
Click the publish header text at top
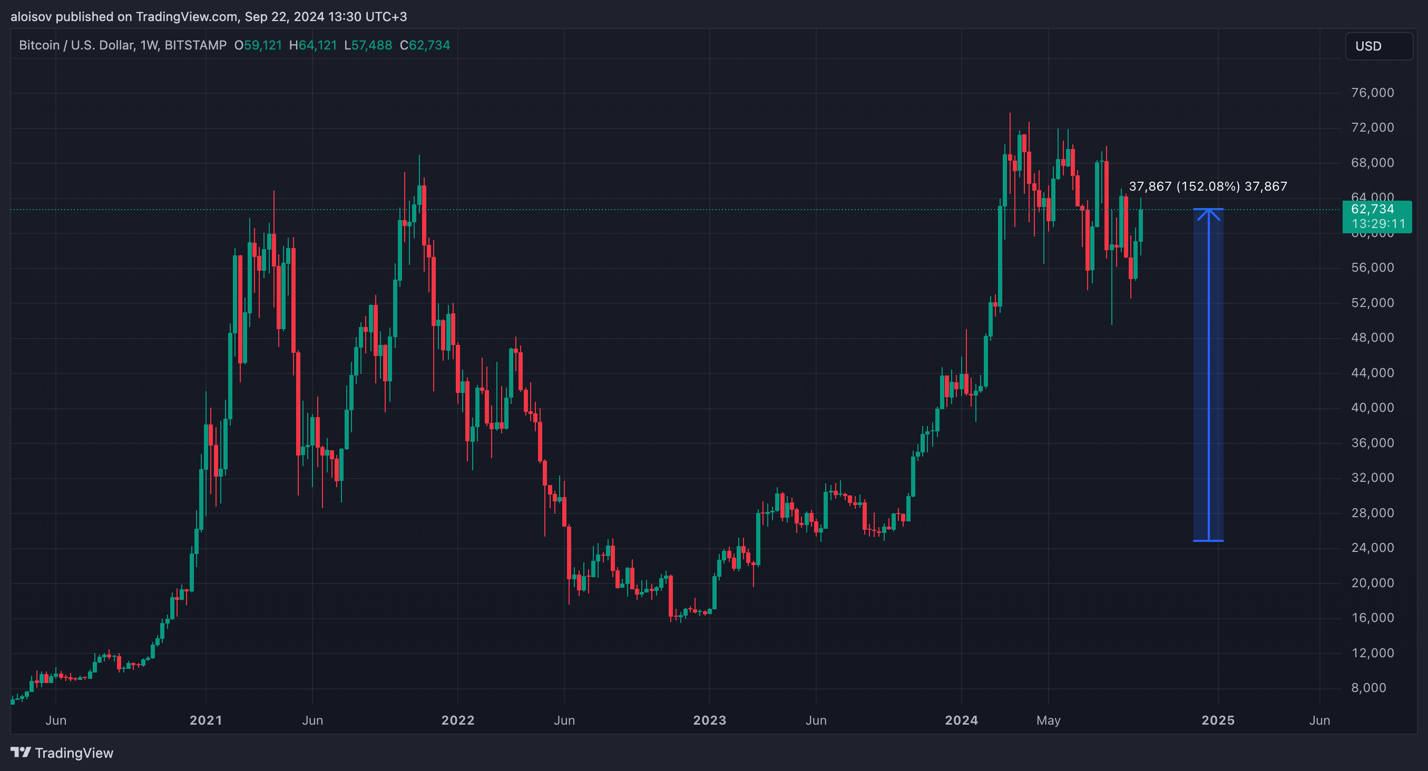pyautogui.click(x=209, y=17)
